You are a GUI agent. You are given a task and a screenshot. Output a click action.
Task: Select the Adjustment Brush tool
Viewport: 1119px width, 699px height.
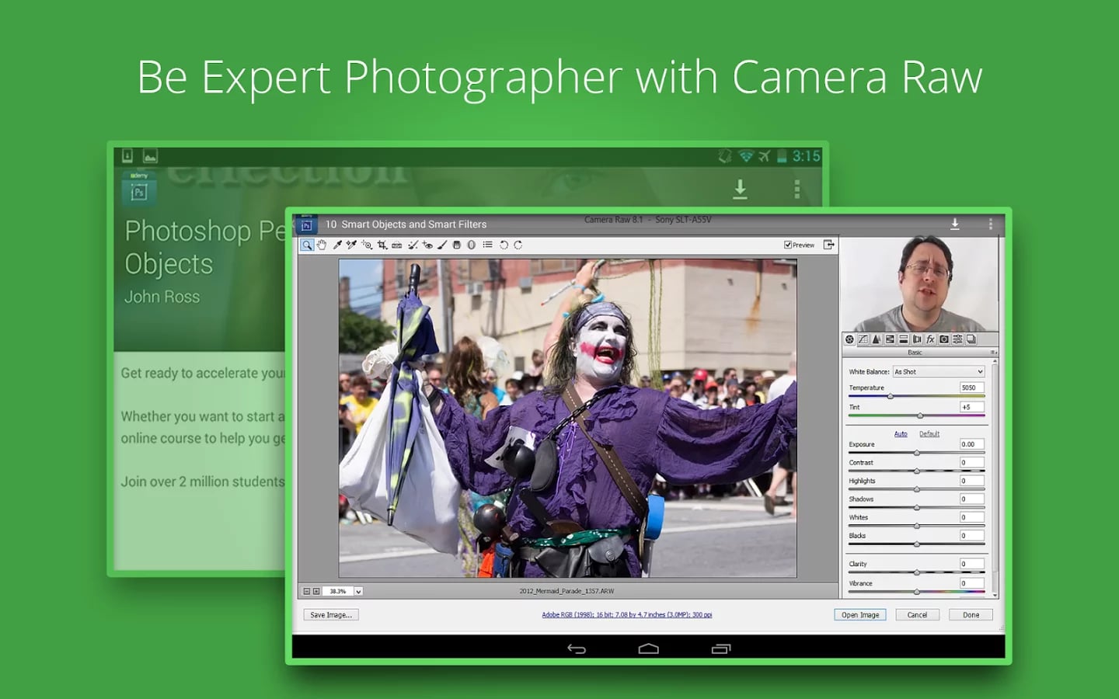coord(442,245)
